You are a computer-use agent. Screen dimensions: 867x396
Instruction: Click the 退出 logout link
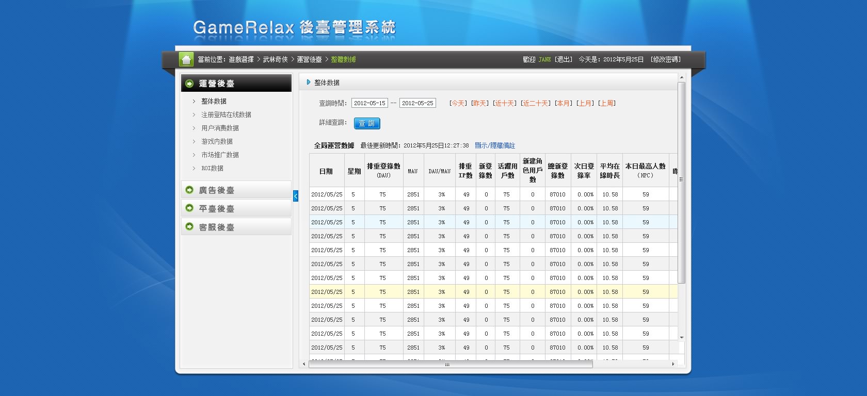click(x=564, y=60)
